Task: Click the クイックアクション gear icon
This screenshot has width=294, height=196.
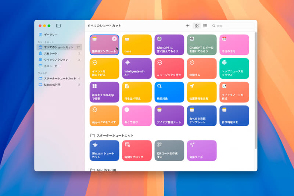Action: 40,60
